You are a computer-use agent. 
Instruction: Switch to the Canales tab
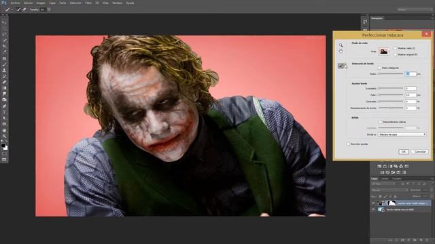[x=385, y=179]
